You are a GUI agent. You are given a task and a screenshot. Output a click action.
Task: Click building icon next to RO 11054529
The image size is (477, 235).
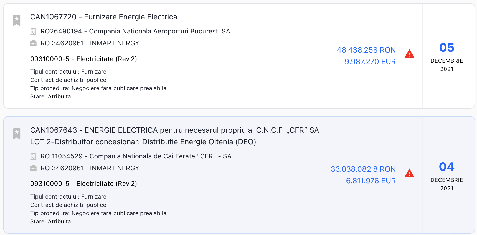(33, 156)
